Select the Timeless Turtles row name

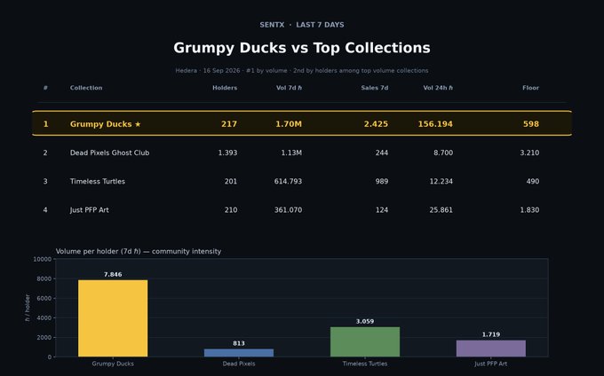pyautogui.click(x=98, y=181)
